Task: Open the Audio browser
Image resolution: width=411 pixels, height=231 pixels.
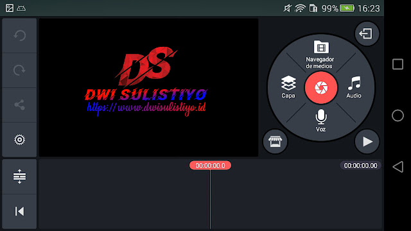Action: click(x=354, y=87)
